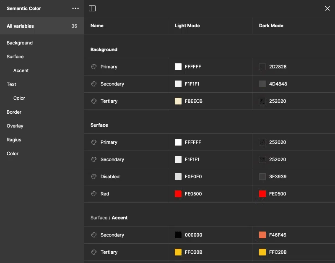Image resolution: width=335 pixels, height=263 pixels.
Task: Click Surface Secondary dark swatch 252020
Action: click(x=262, y=159)
